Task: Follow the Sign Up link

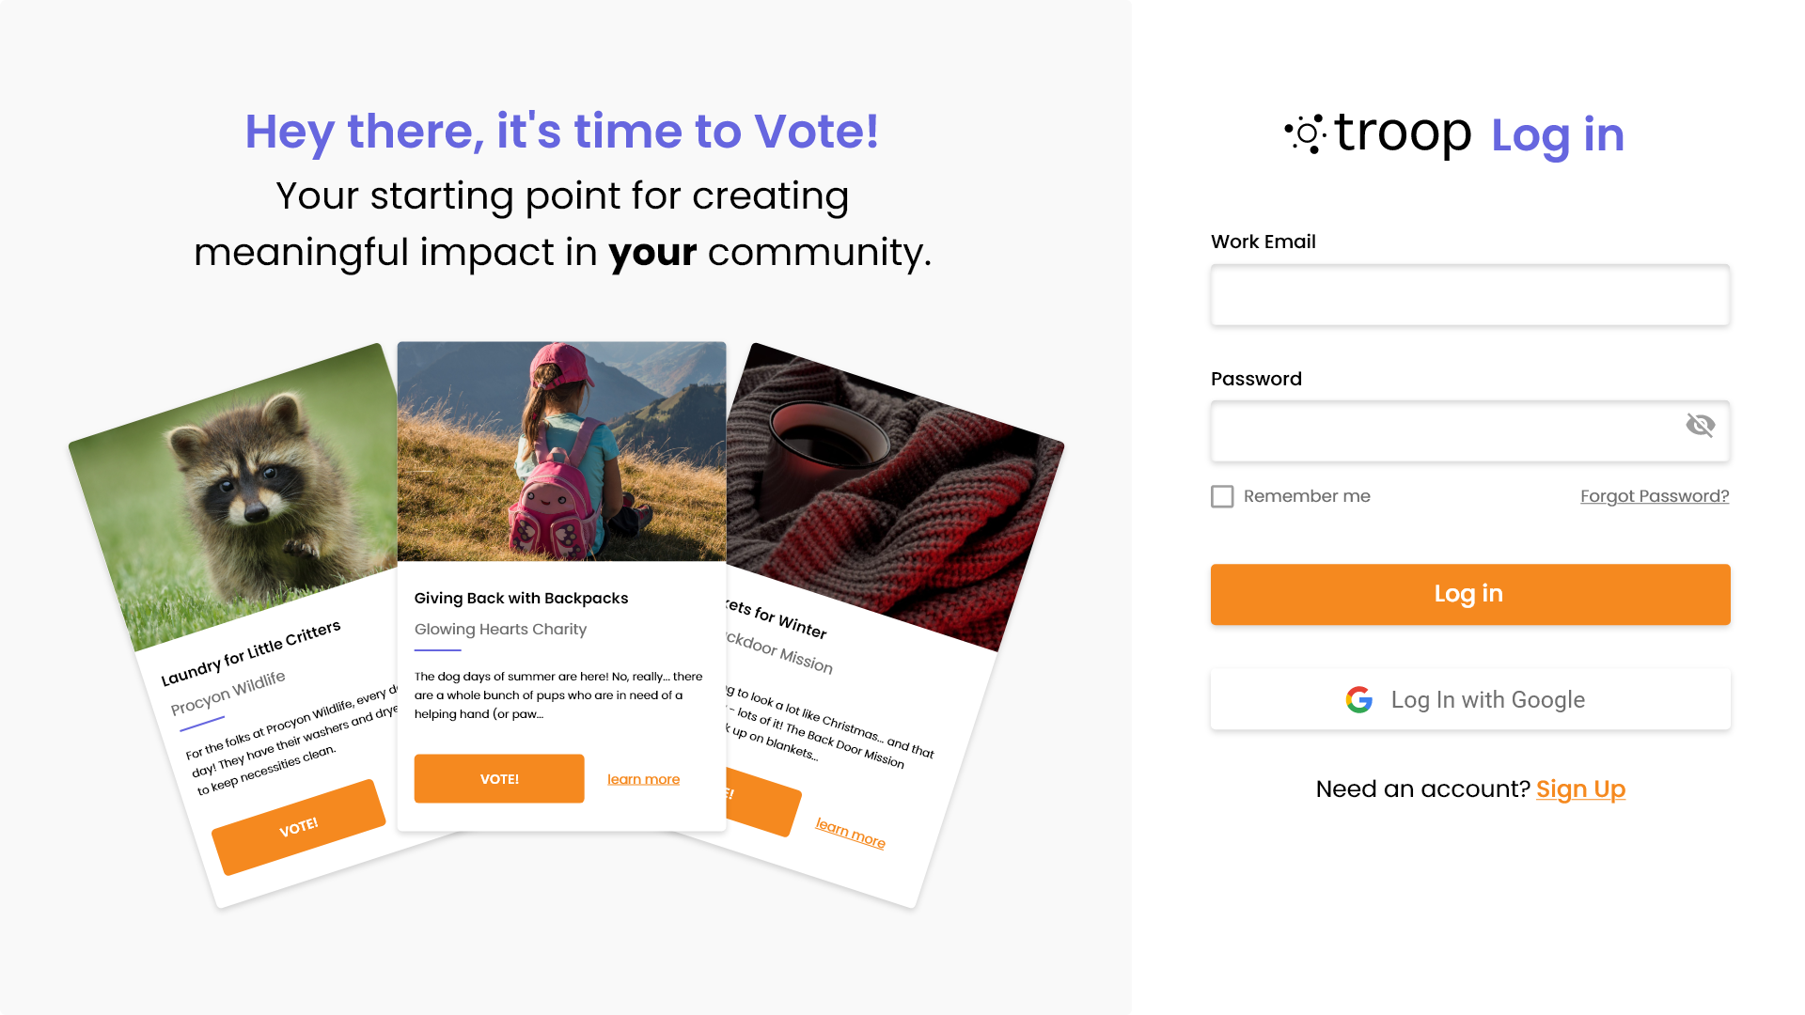Action: pyautogui.click(x=1580, y=789)
